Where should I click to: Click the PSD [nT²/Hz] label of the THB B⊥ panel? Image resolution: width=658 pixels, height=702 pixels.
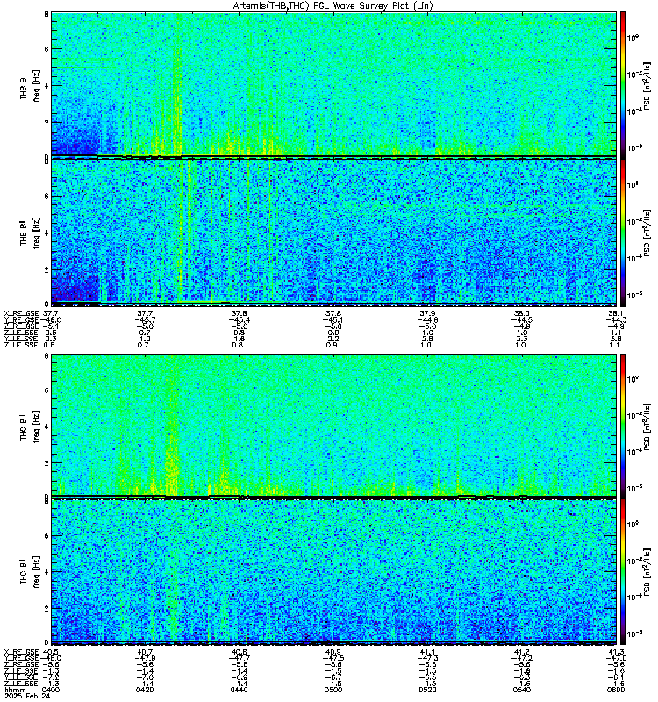click(647, 85)
